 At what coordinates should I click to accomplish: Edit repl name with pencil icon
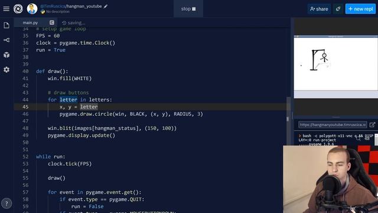point(106,7)
